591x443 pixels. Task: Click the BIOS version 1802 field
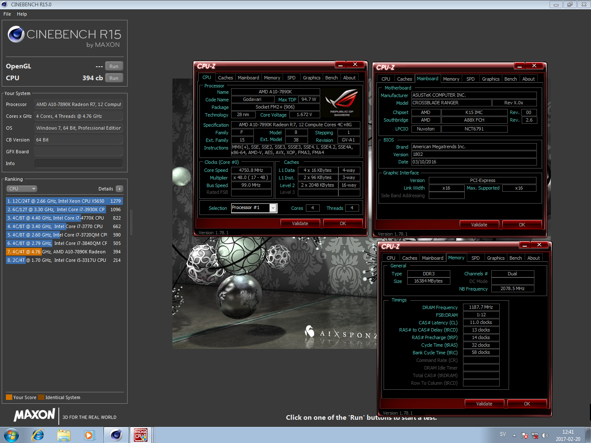(474, 154)
